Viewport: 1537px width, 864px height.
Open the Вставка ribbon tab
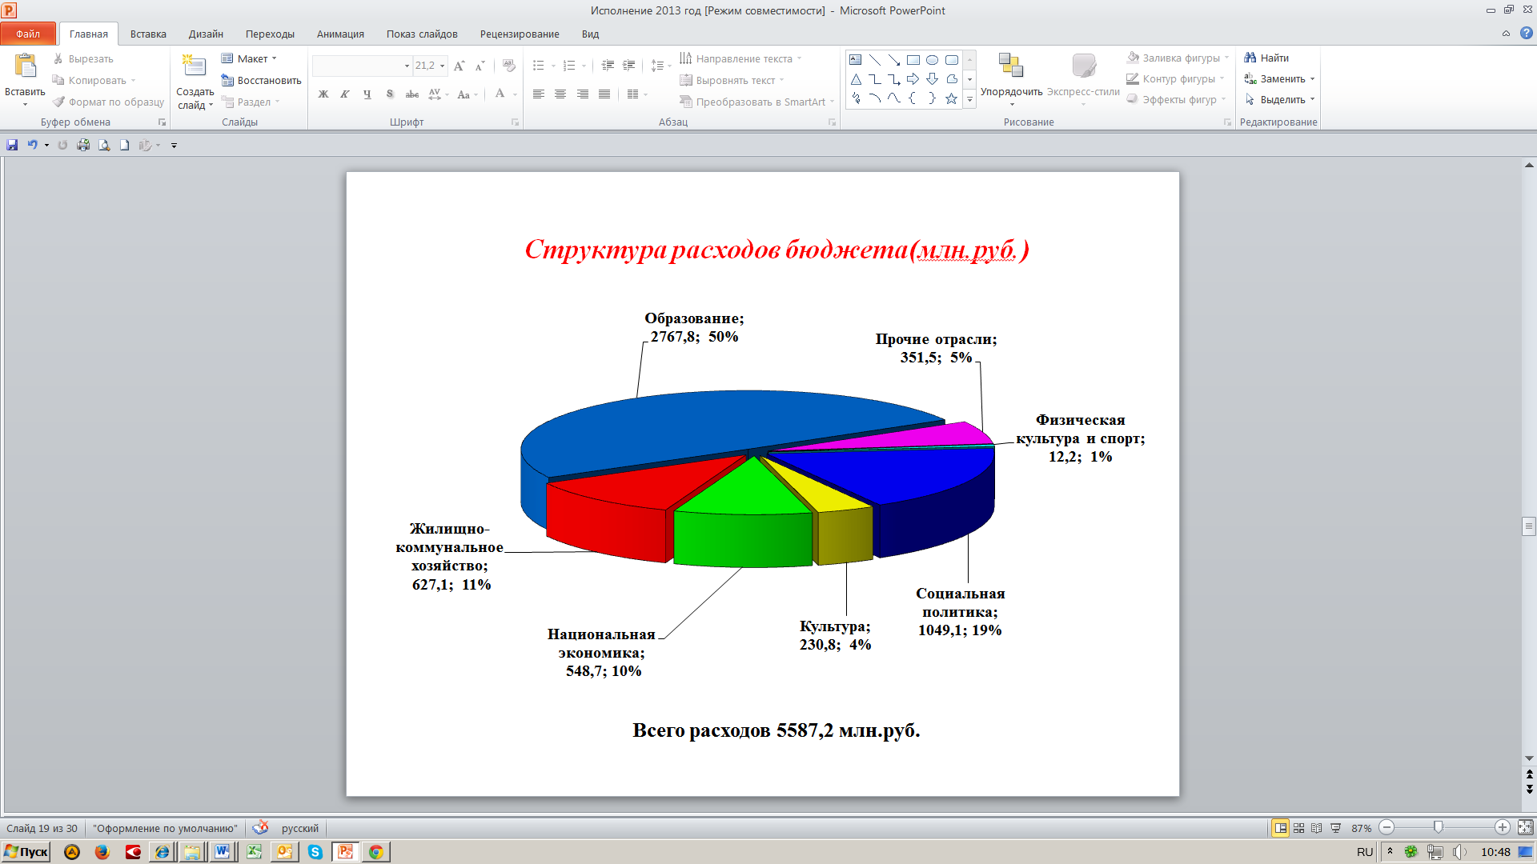[x=148, y=34]
